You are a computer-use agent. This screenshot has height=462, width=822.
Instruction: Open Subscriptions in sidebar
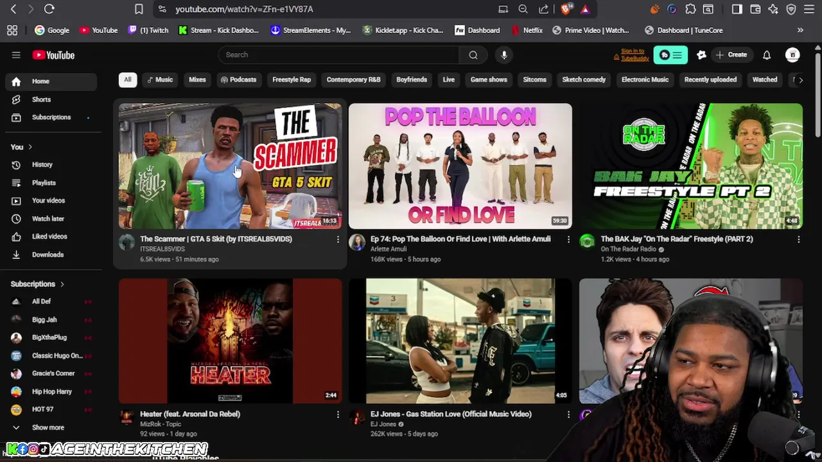coord(51,117)
